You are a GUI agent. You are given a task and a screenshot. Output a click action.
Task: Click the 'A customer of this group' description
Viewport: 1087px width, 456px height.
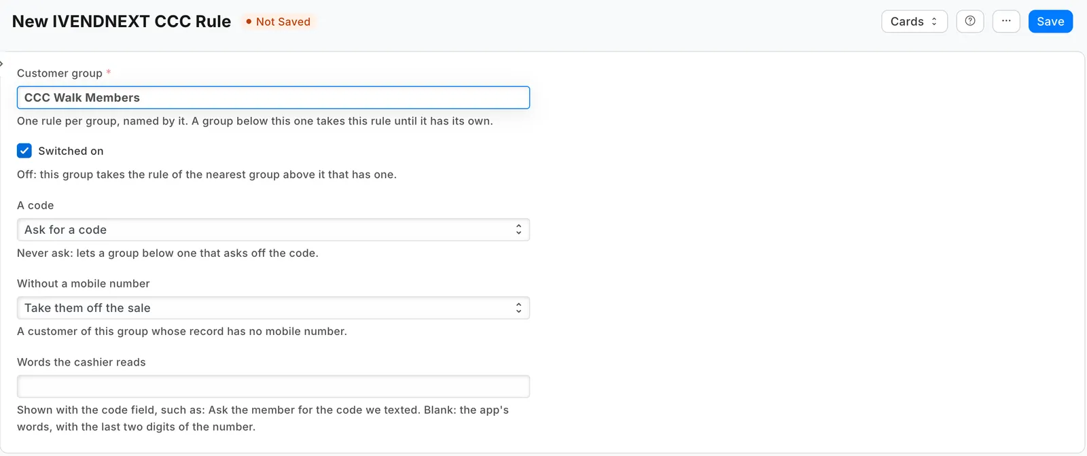182,331
